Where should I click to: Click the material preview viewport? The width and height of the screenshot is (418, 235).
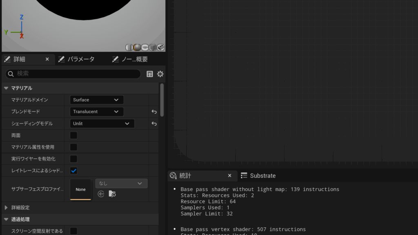[83, 26]
